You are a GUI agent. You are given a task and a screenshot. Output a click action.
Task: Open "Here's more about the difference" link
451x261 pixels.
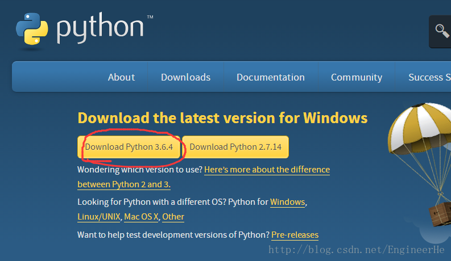[x=267, y=170]
